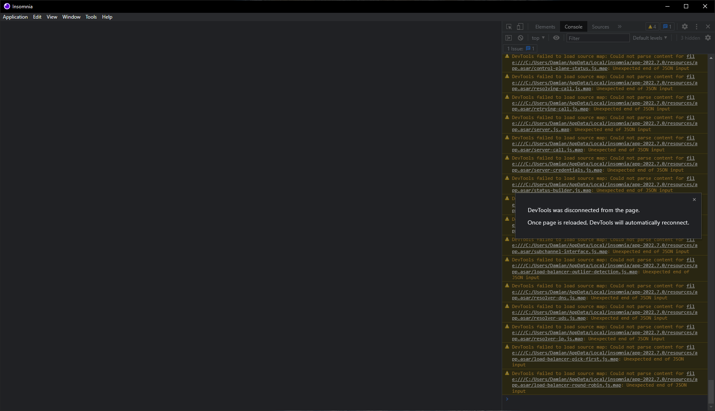Toggle the device emulation toolbar
This screenshot has height=411, width=715.
click(520, 26)
